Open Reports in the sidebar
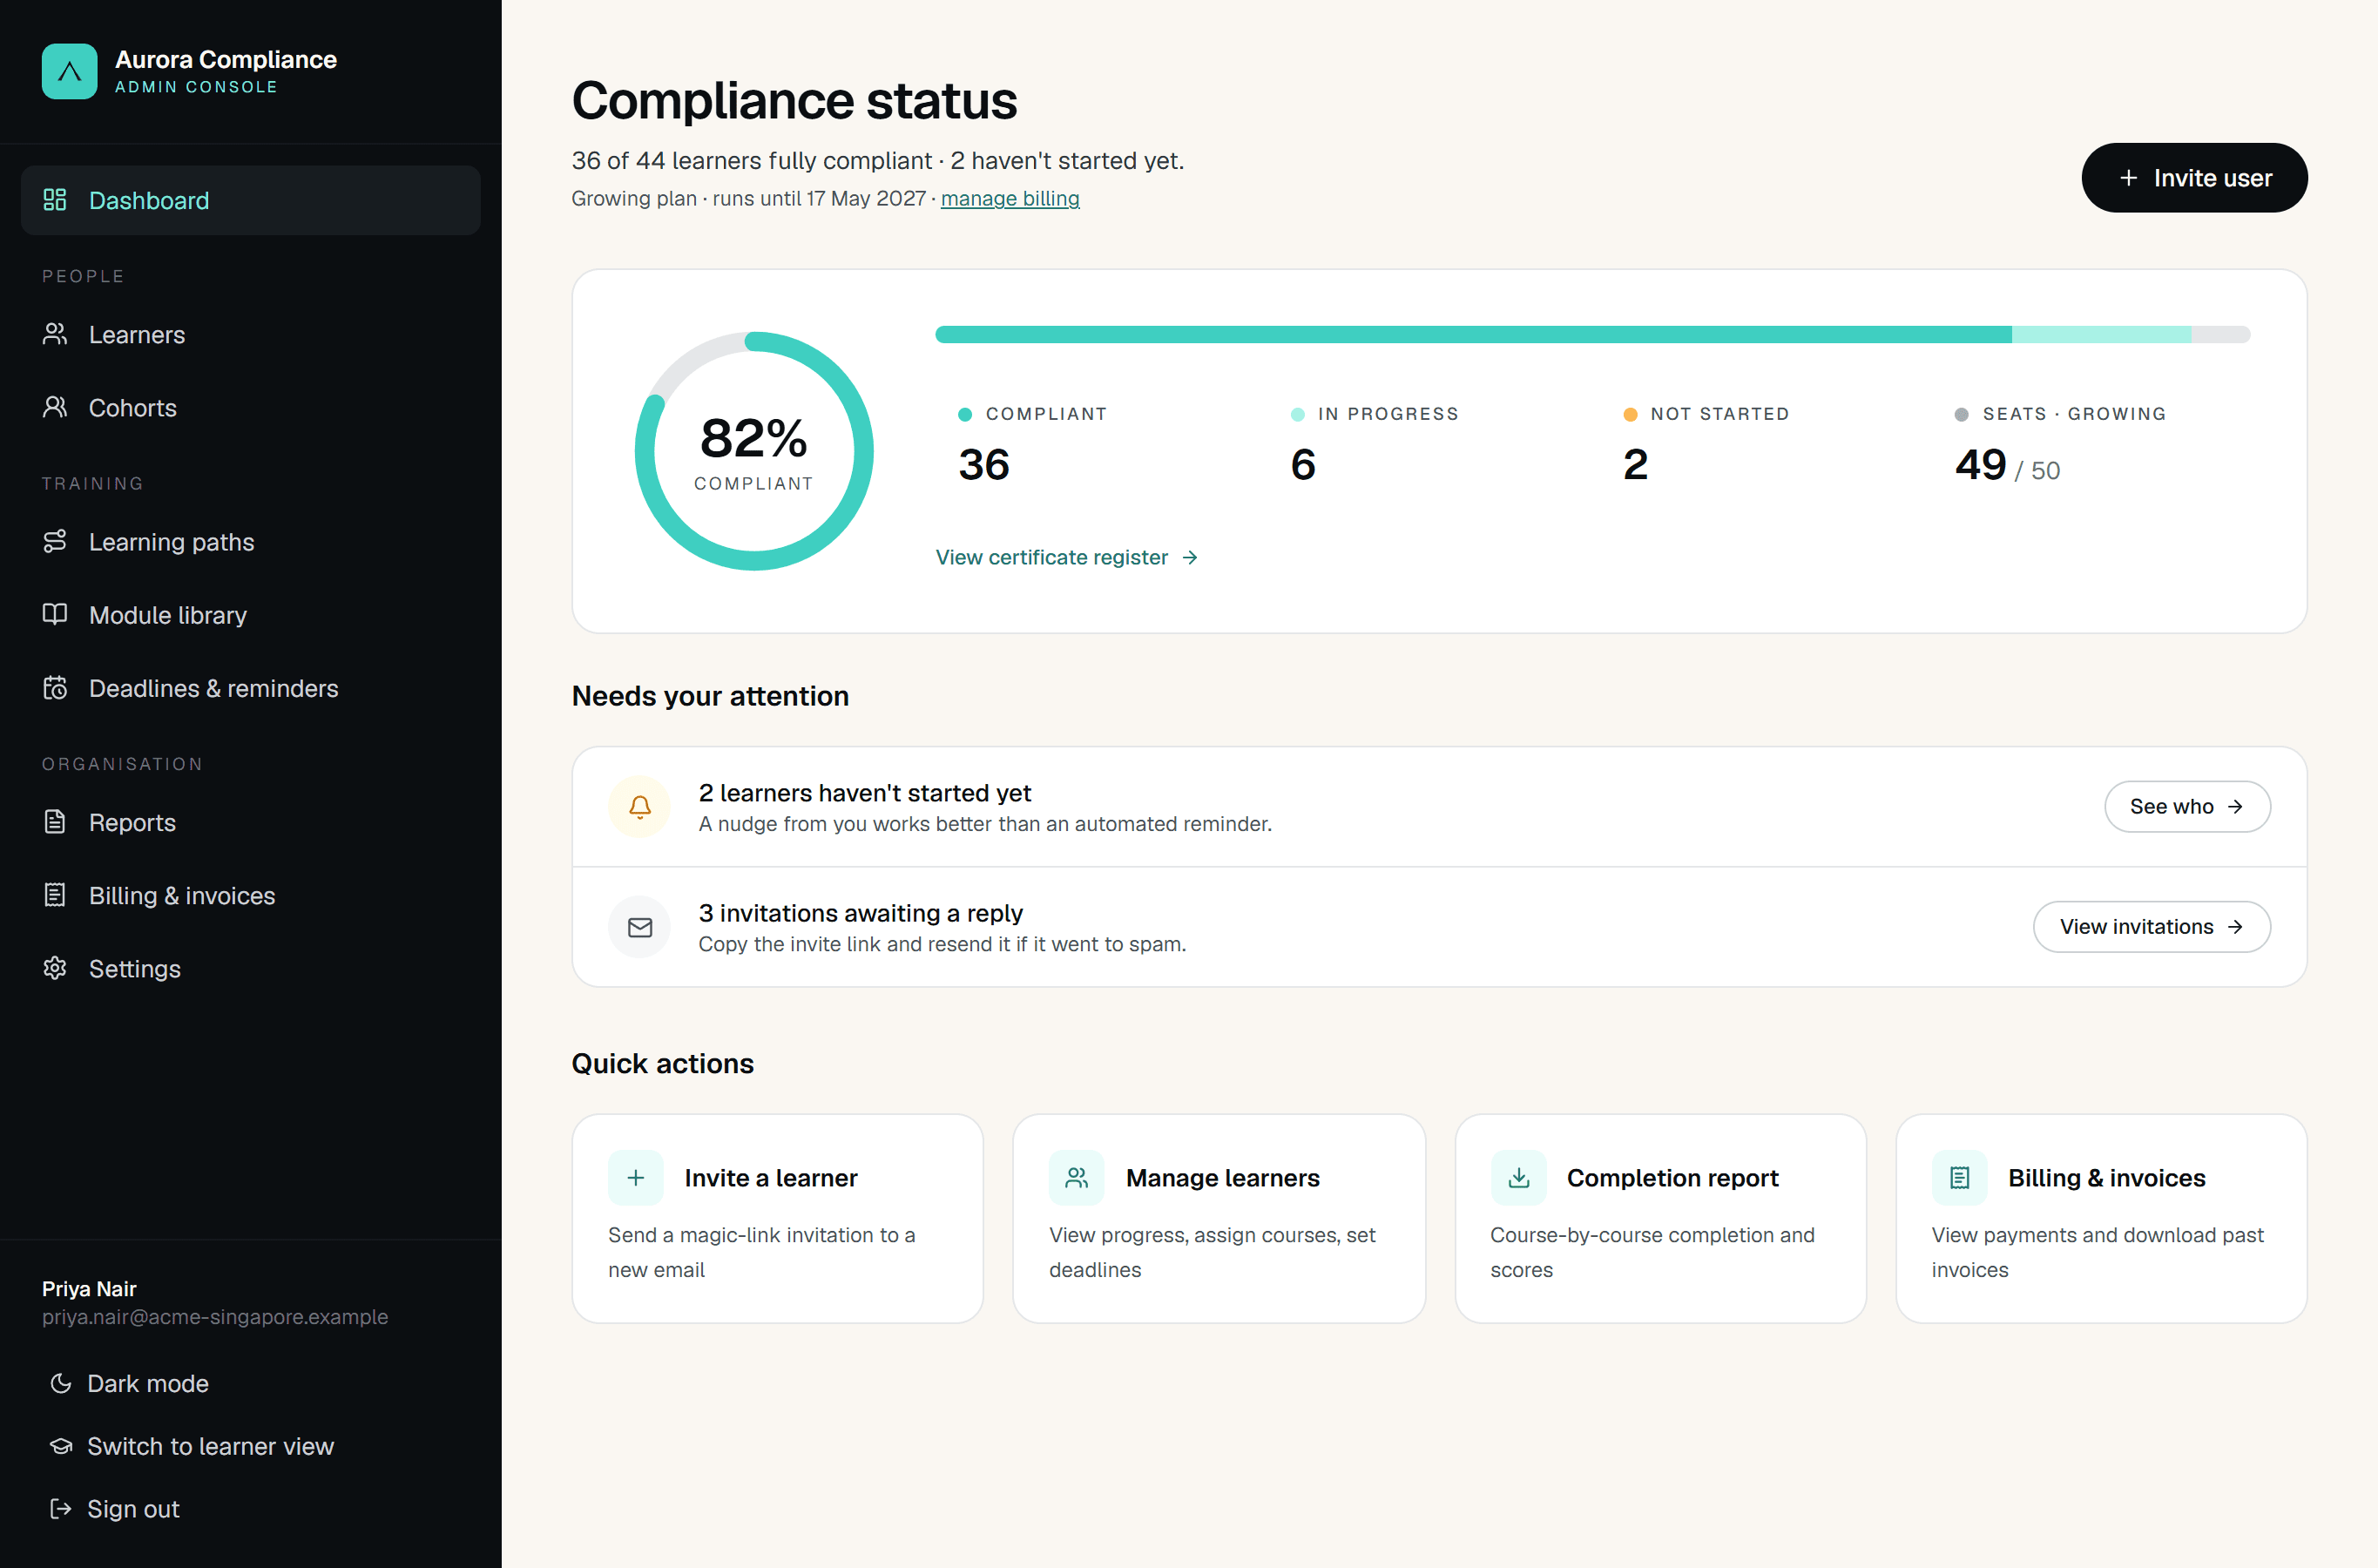2378x1568 pixels. pyautogui.click(x=251, y=822)
